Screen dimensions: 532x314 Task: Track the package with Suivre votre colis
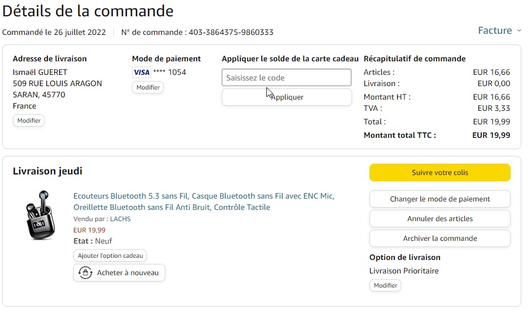439,173
